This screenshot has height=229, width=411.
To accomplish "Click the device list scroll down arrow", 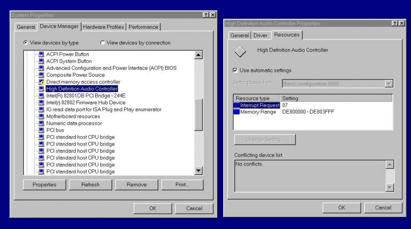I will (x=199, y=171).
